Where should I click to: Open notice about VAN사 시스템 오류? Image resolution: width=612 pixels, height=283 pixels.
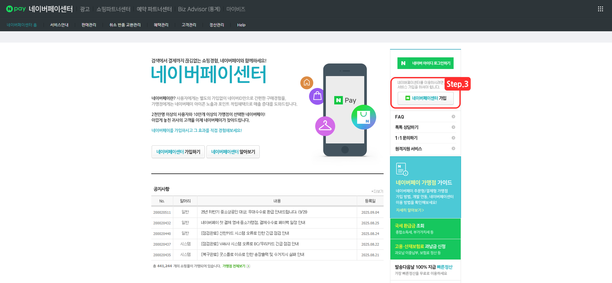pos(250,244)
